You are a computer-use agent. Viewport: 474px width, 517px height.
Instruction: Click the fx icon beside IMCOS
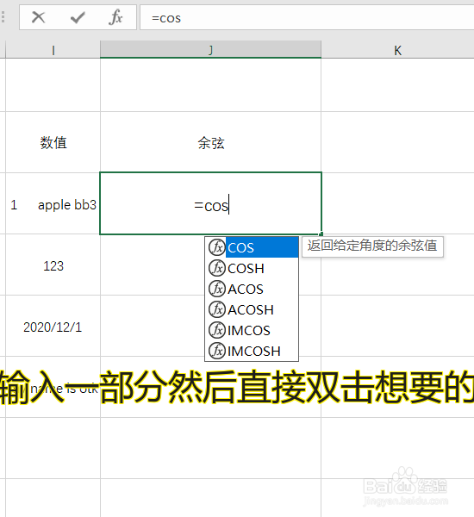pyautogui.click(x=216, y=330)
